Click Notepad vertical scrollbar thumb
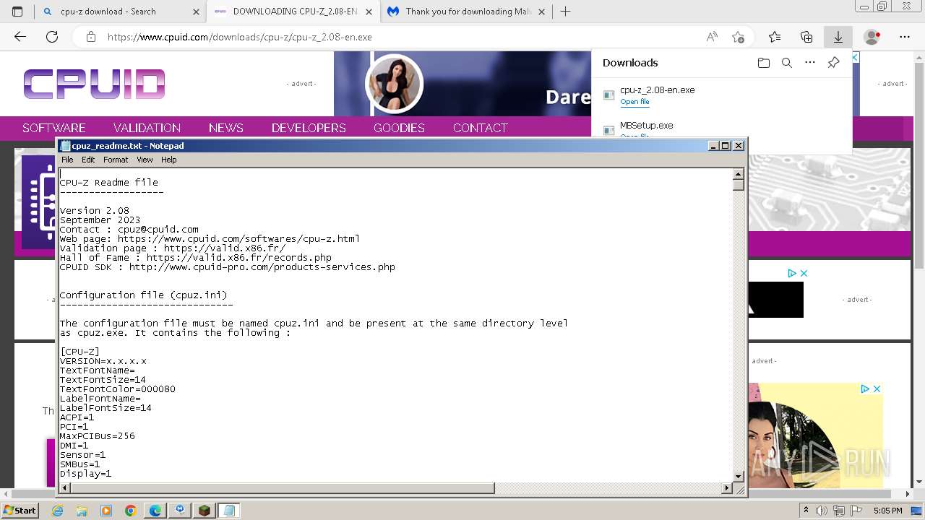The image size is (925, 520). (x=738, y=185)
